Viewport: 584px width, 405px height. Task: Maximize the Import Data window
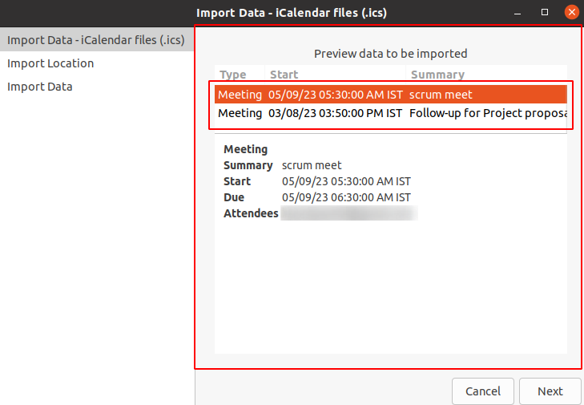[x=545, y=12]
